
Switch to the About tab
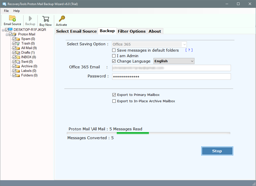(x=155, y=31)
